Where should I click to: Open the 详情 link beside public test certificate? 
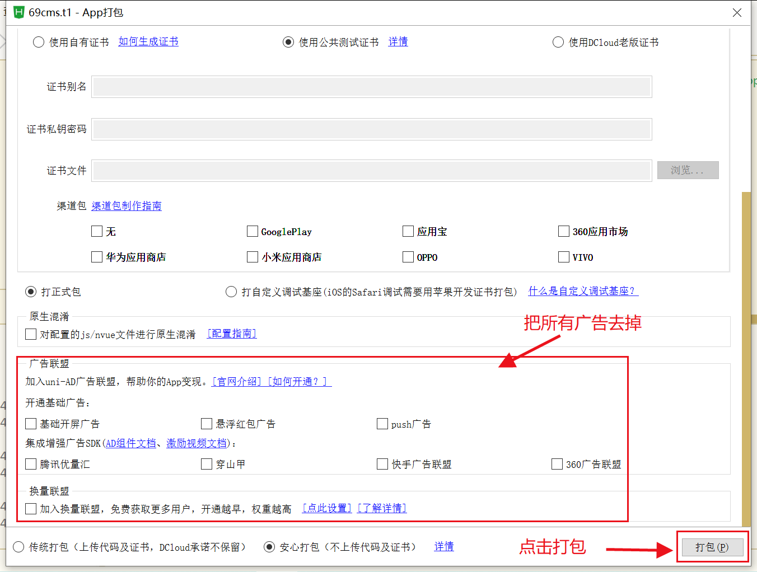click(x=398, y=41)
